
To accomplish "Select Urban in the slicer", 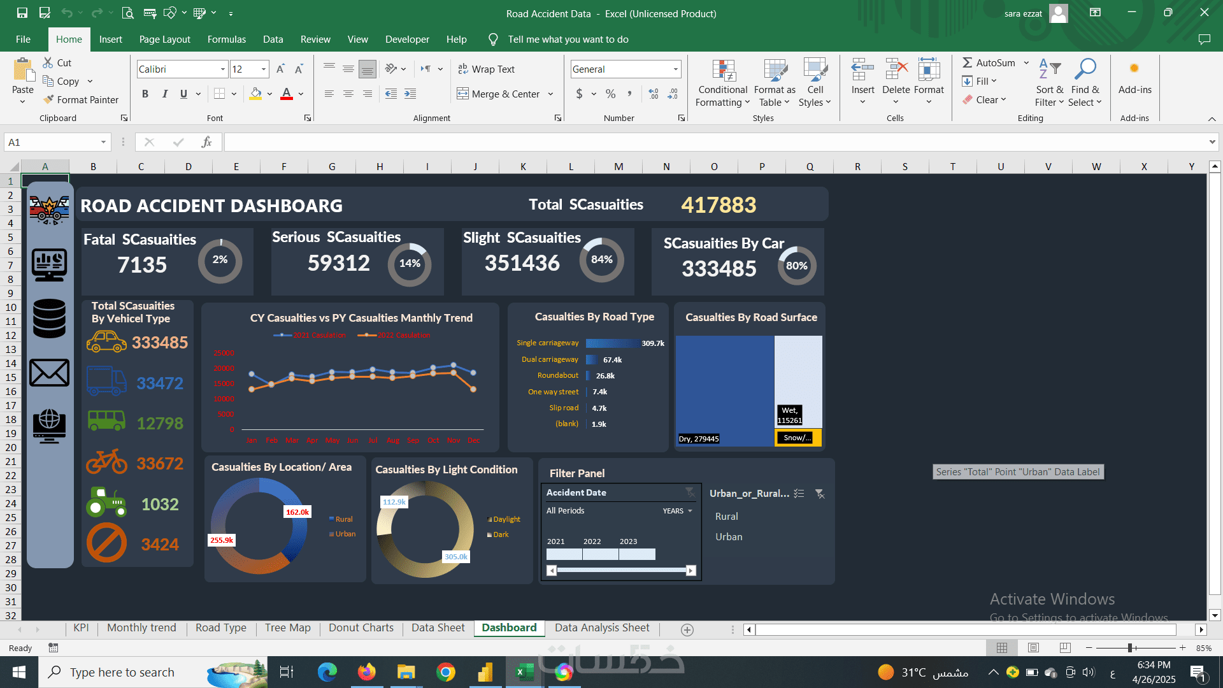I will point(729,537).
